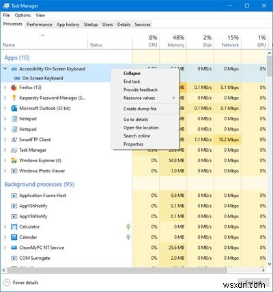Click the Fewer details button
The width and height of the screenshot is (273, 292).
[21, 282]
